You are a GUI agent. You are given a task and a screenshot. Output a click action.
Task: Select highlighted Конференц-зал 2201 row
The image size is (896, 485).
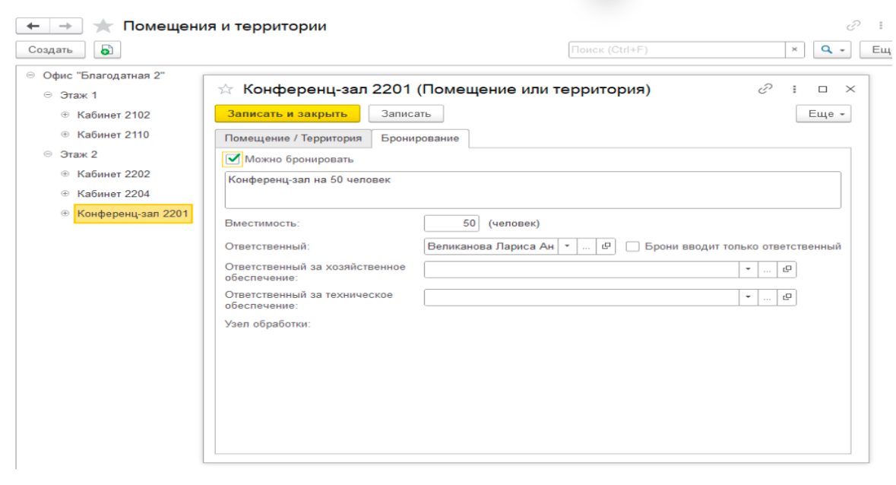click(x=132, y=214)
